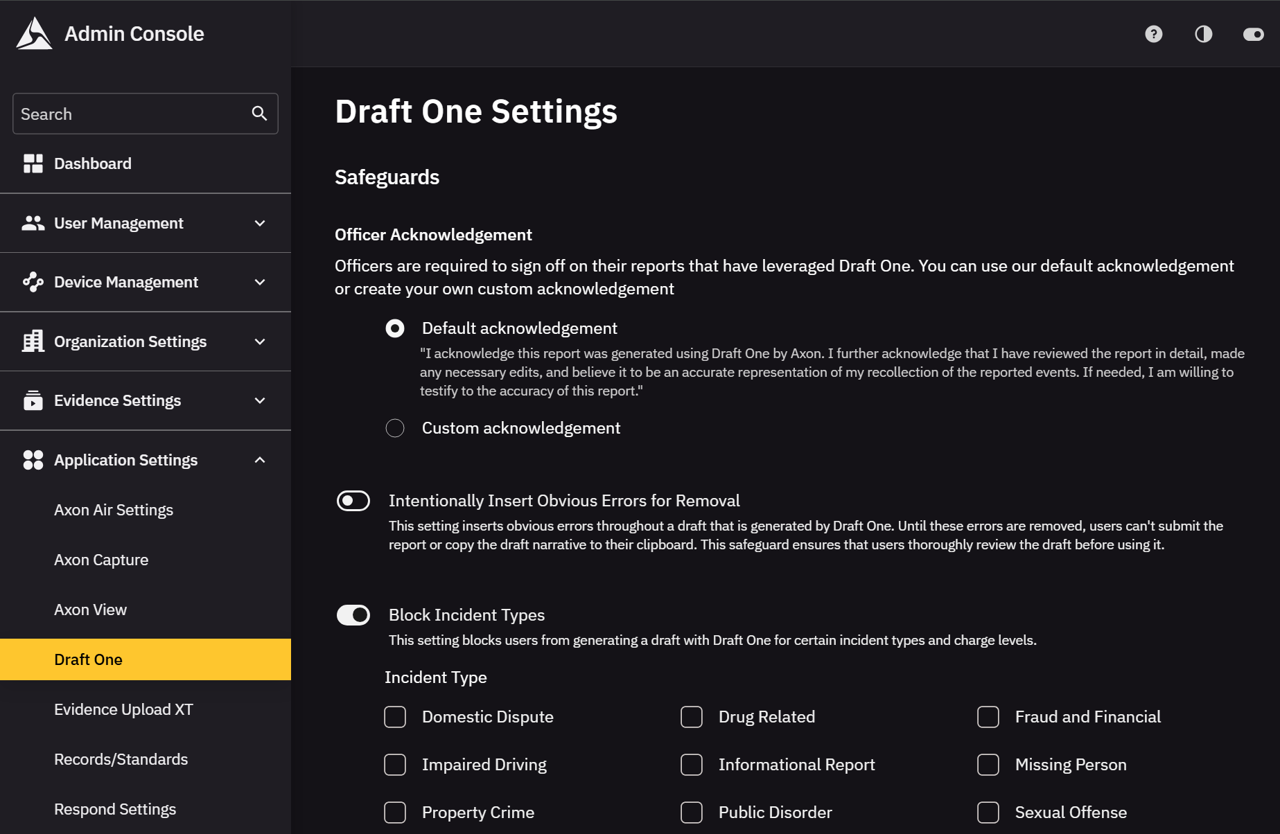Click the Organization Settings building icon
This screenshot has height=834, width=1280.
pos(33,341)
